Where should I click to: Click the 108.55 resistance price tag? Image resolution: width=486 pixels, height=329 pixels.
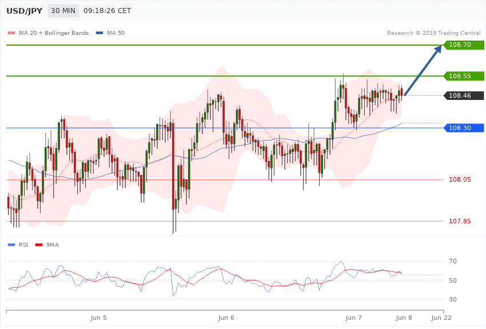pos(463,76)
